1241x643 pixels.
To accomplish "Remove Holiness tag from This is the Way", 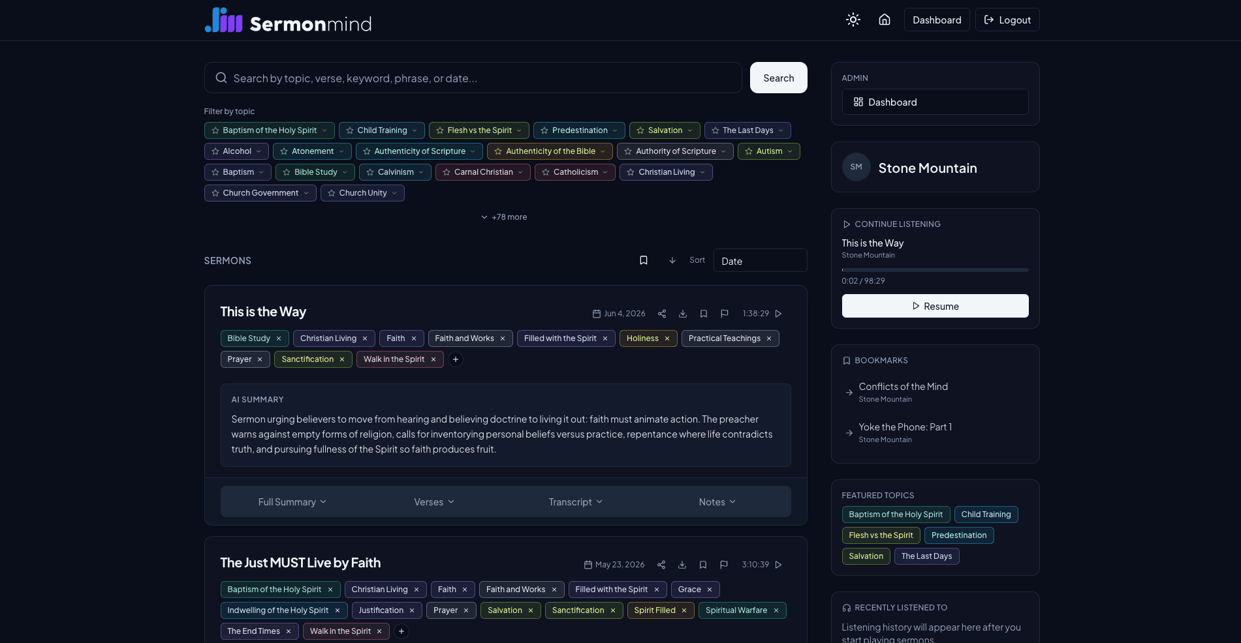I will pos(667,338).
